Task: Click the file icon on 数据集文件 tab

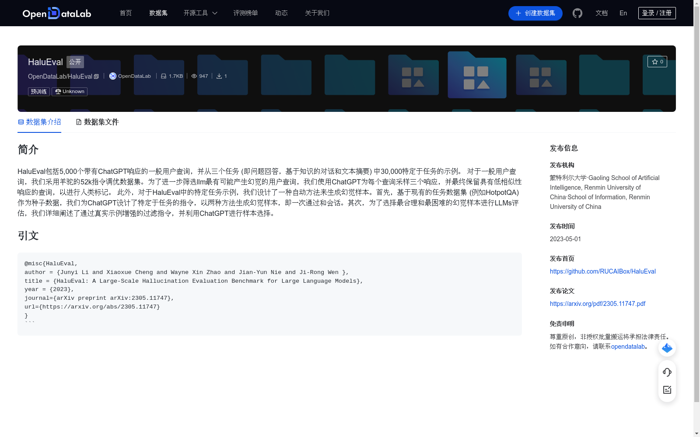Action: 79,122
